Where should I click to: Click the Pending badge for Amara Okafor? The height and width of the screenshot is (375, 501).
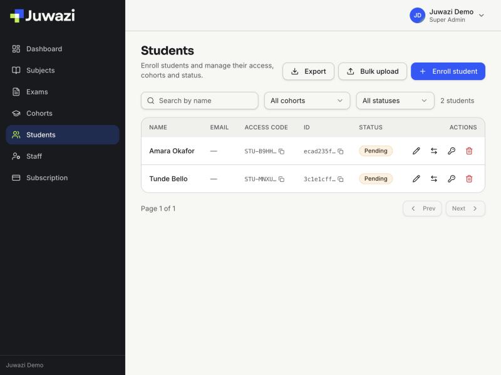pos(376,151)
